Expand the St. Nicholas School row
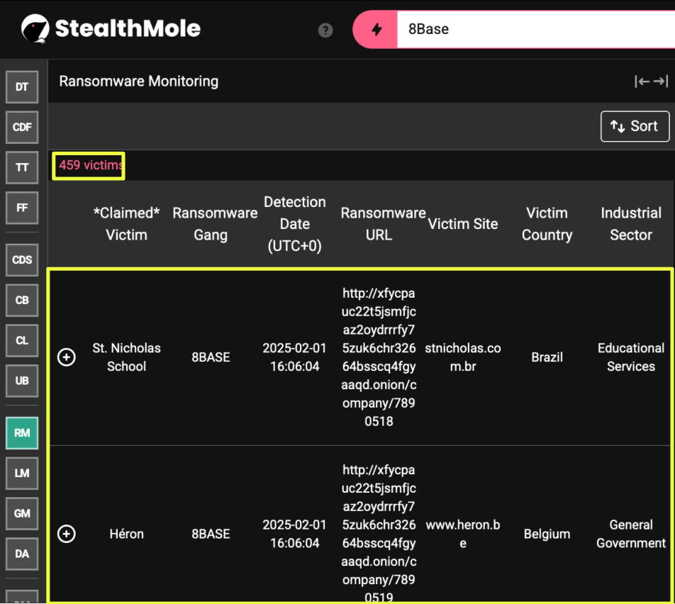This screenshot has height=604, width=675. pos(67,357)
